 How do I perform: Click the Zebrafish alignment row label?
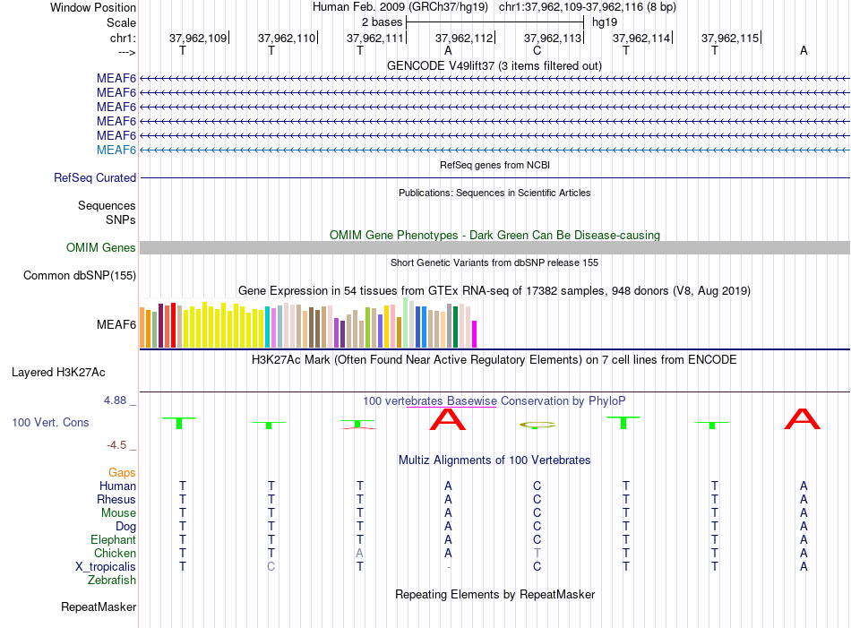coord(112,581)
